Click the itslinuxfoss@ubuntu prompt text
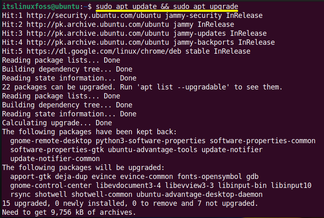The width and height of the screenshot is (324, 218). 41,7
